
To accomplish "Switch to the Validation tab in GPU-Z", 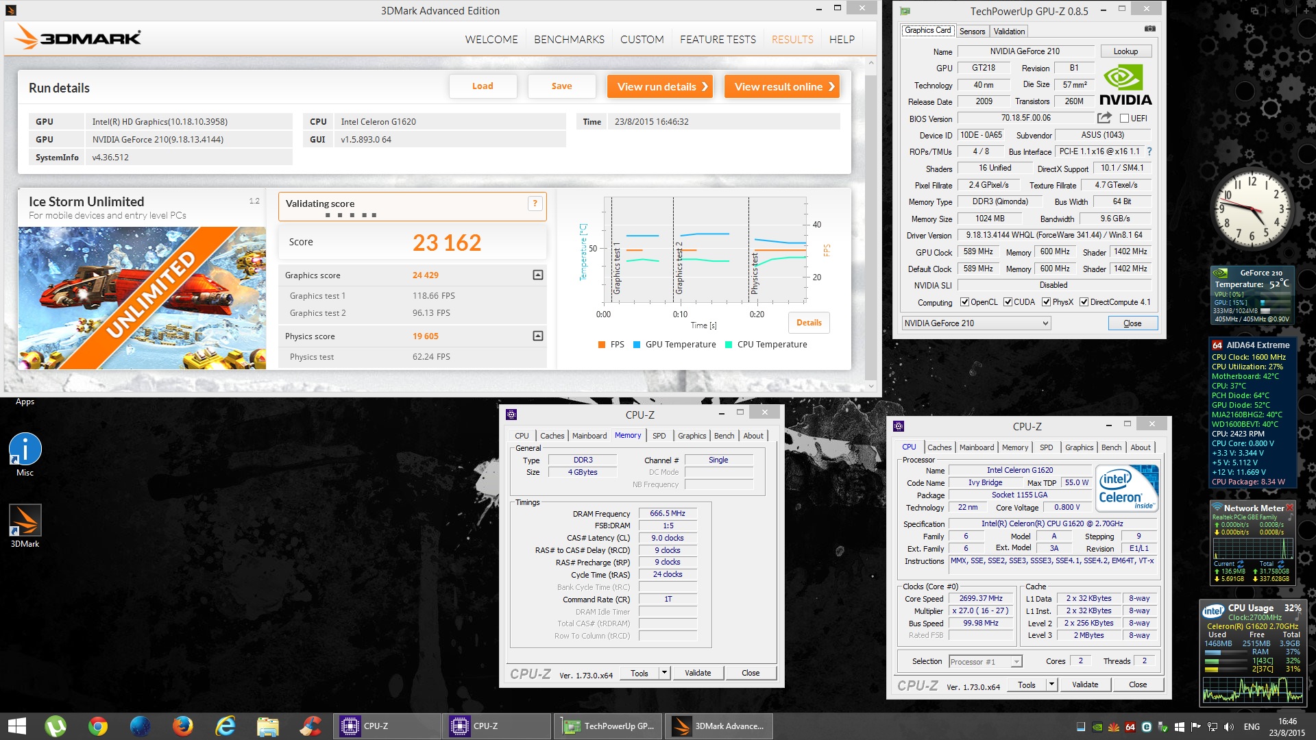I will click(x=1009, y=32).
